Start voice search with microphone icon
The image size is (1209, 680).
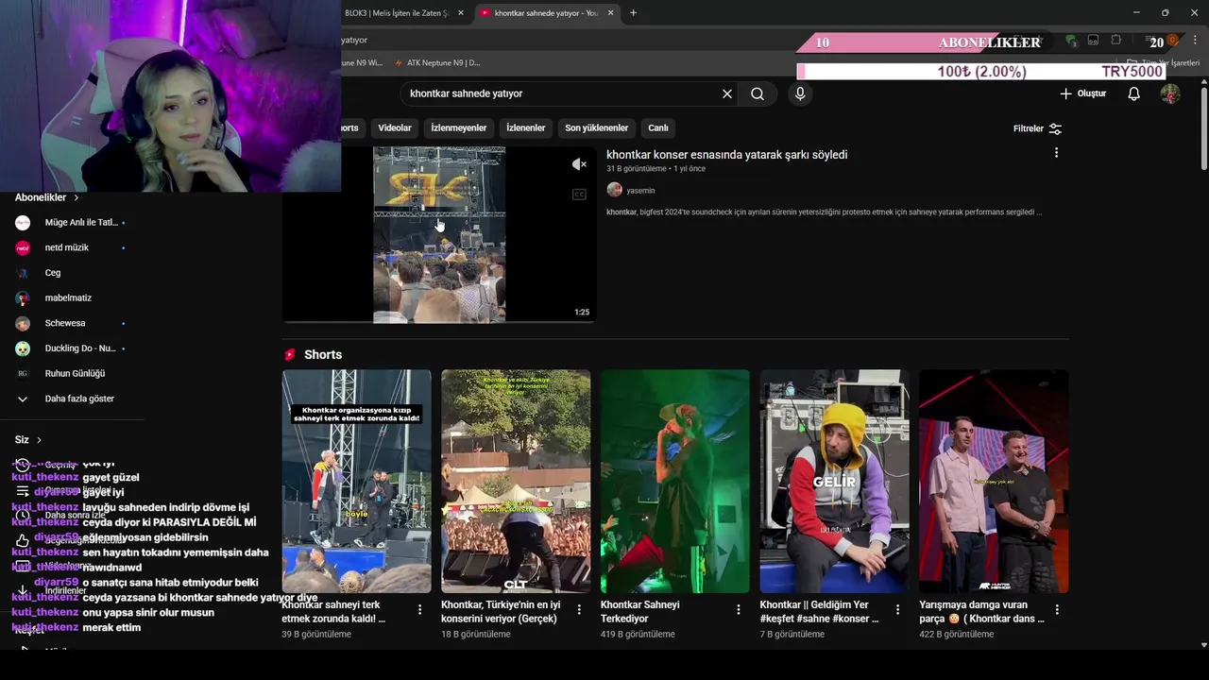[x=800, y=93]
